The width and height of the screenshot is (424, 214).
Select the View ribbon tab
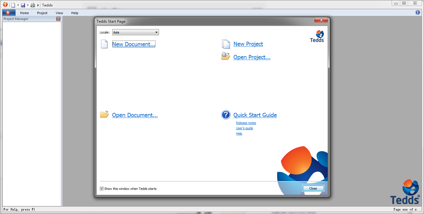coord(59,13)
